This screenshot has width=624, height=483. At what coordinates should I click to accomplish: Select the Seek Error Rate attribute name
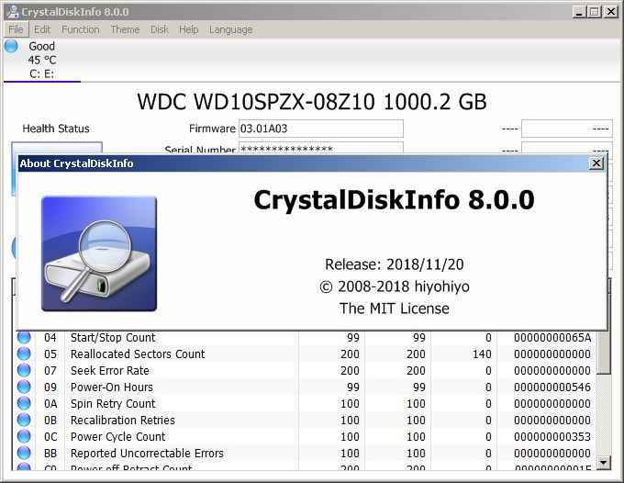(x=109, y=371)
